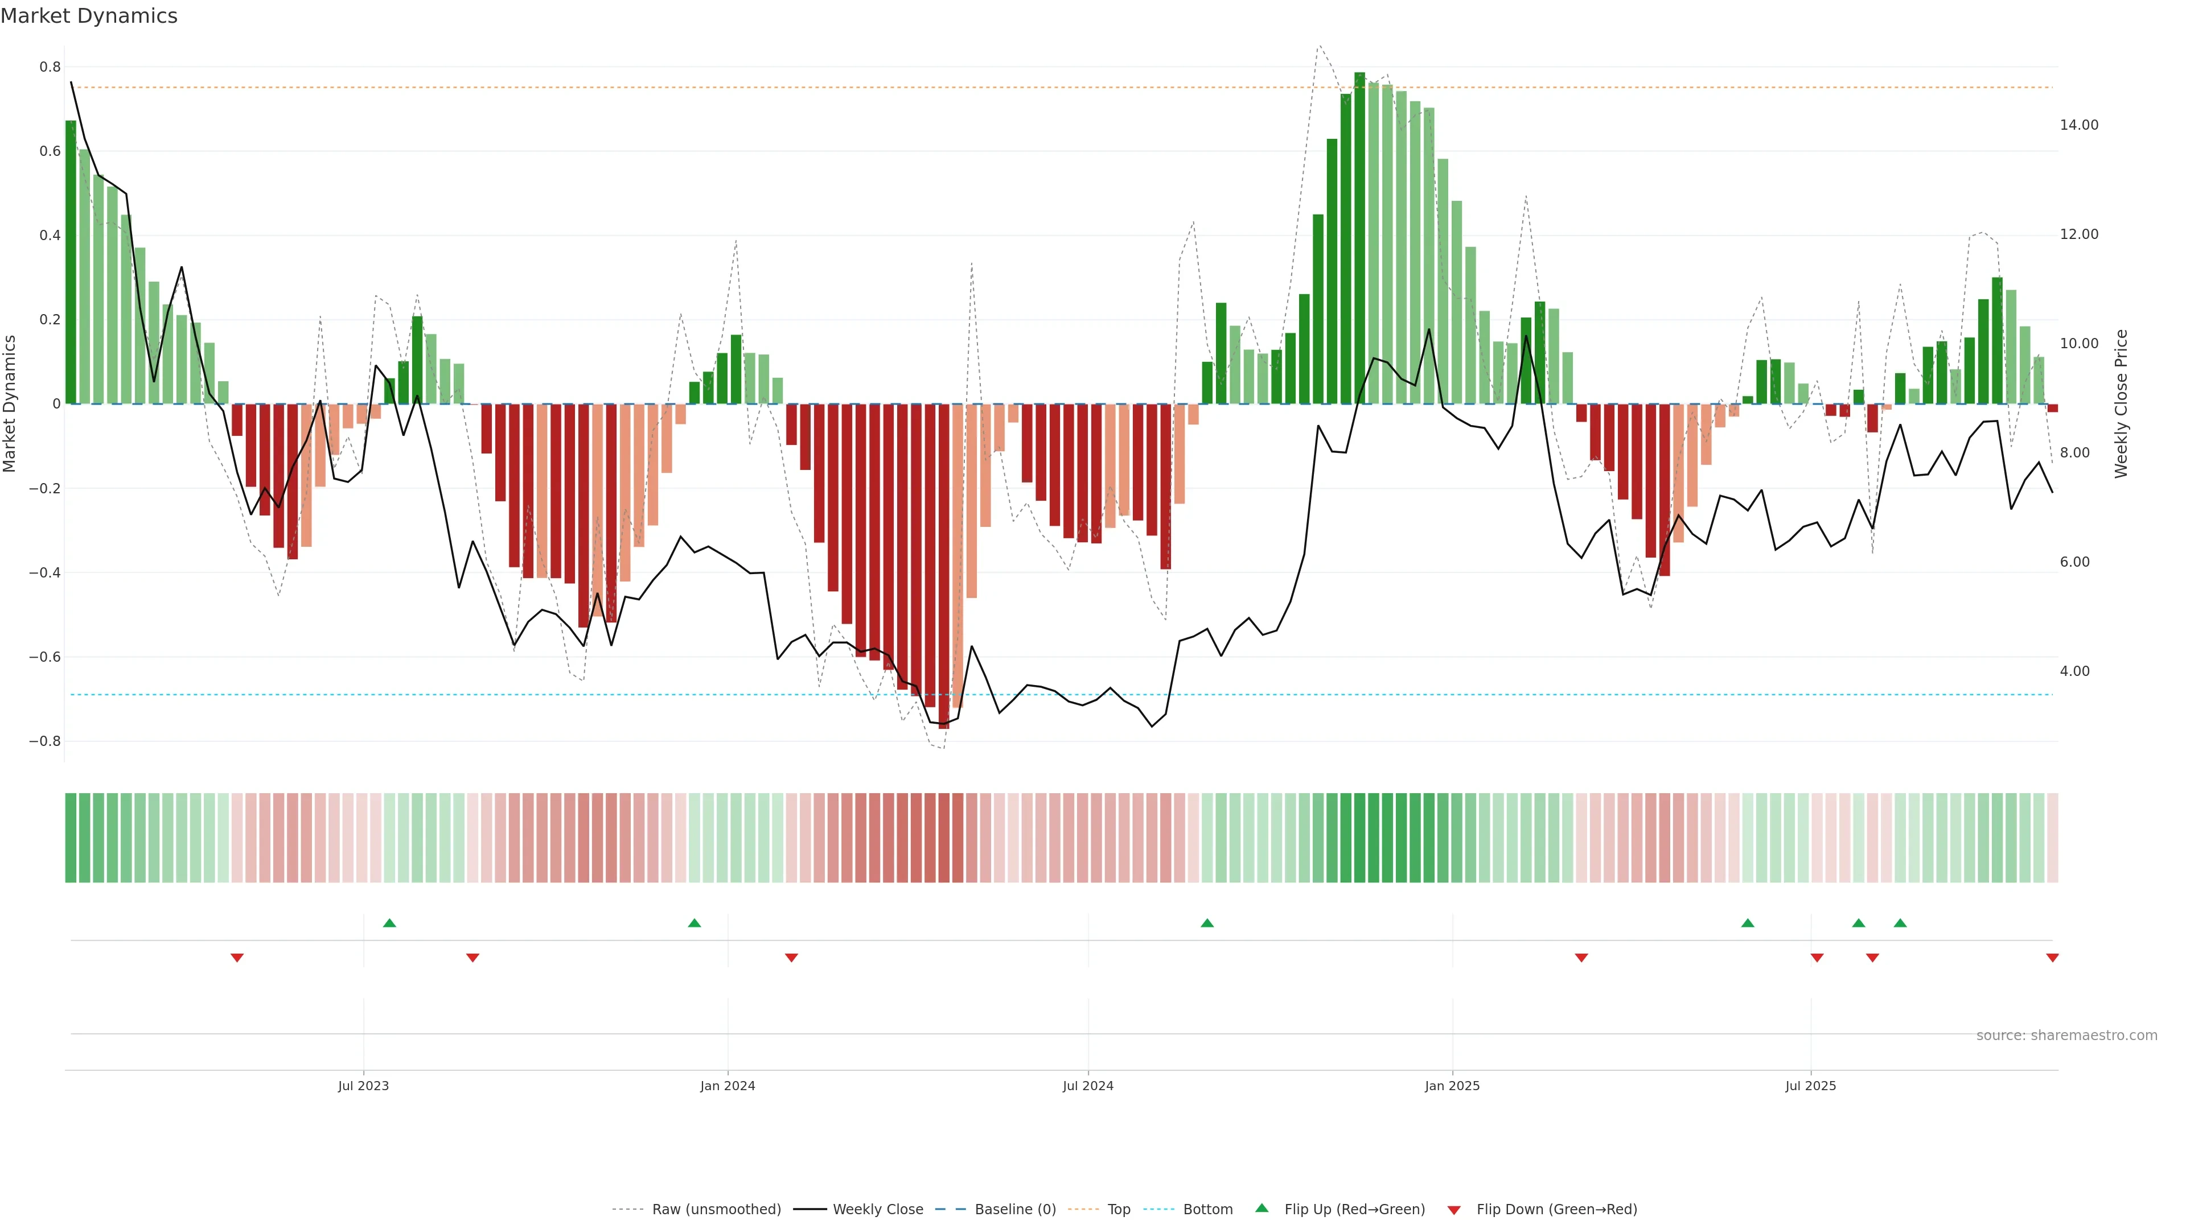The image size is (2186, 1229).
Task: Toggle Top threshold legend entry
Action: tap(1119, 1210)
